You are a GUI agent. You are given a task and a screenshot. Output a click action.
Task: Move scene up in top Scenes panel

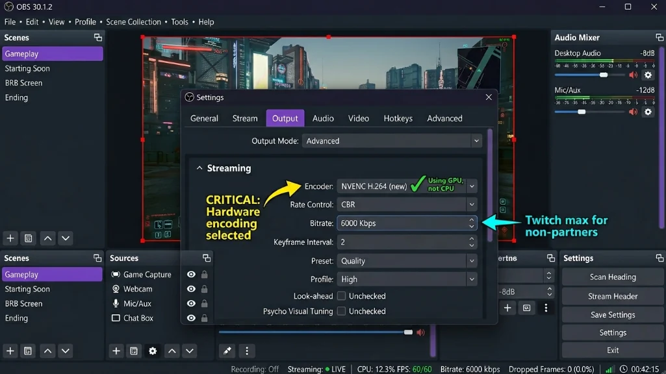coord(47,238)
